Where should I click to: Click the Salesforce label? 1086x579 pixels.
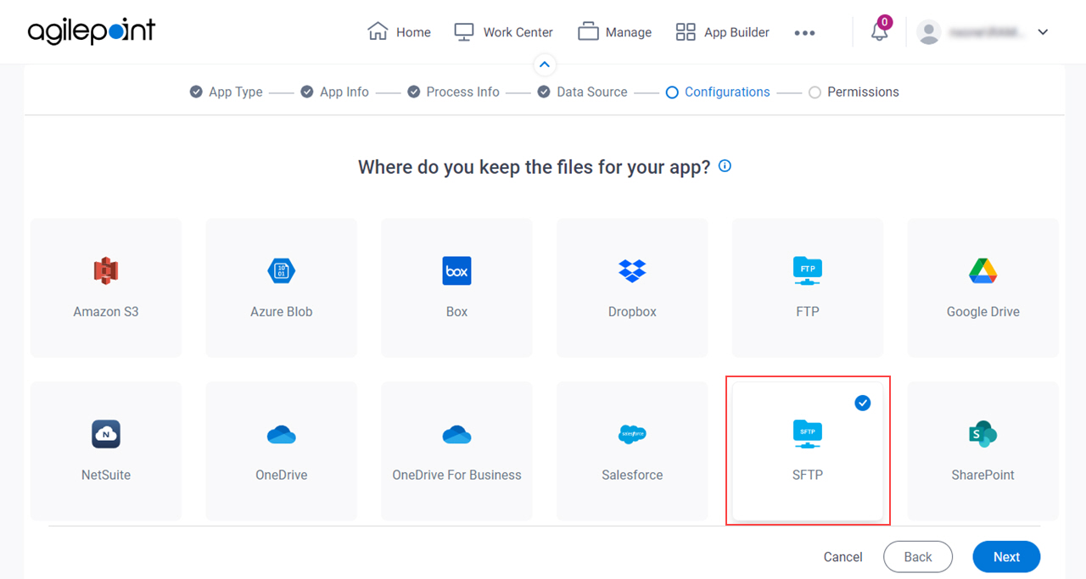click(x=632, y=475)
